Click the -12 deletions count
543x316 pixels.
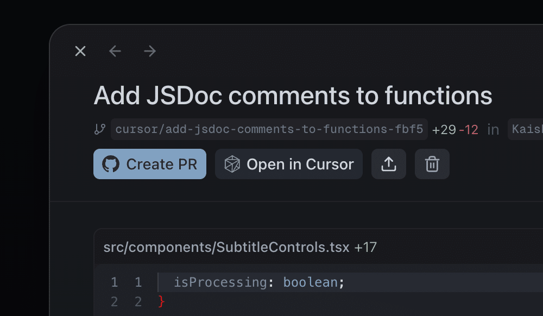(469, 130)
